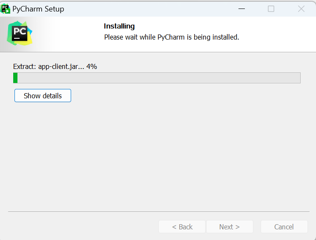Viewport: 316px width, 240px height.
Task: Close the PyCharm Setup window
Action: click(x=301, y=9)
